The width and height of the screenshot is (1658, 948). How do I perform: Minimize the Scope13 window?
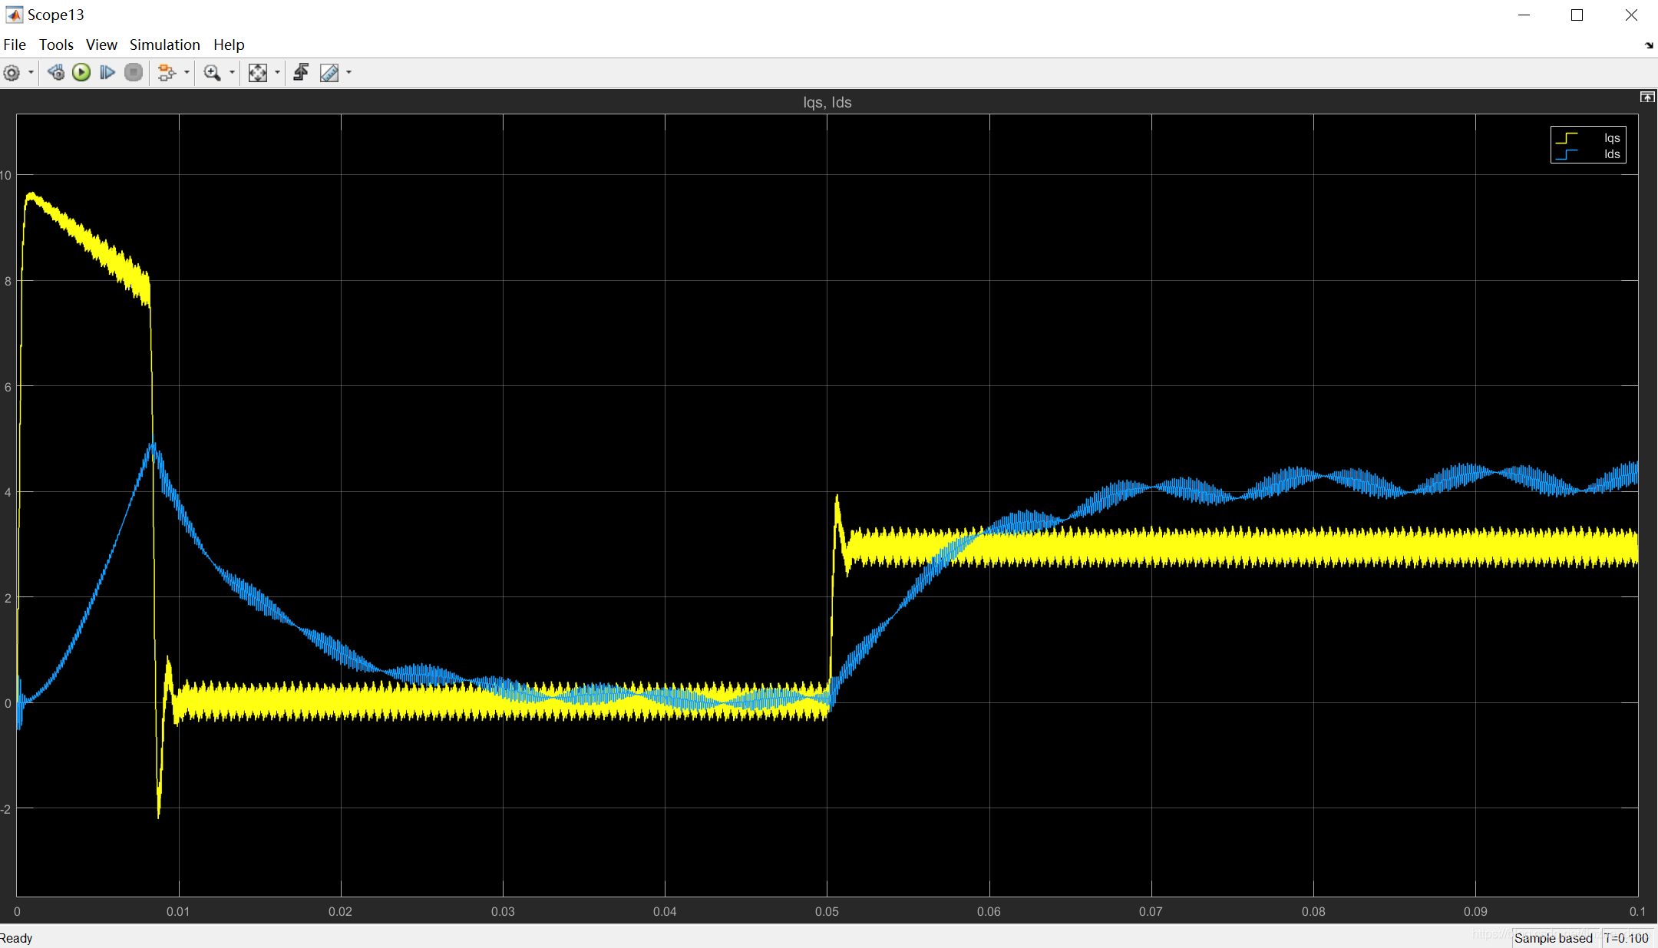point(1524,15)
